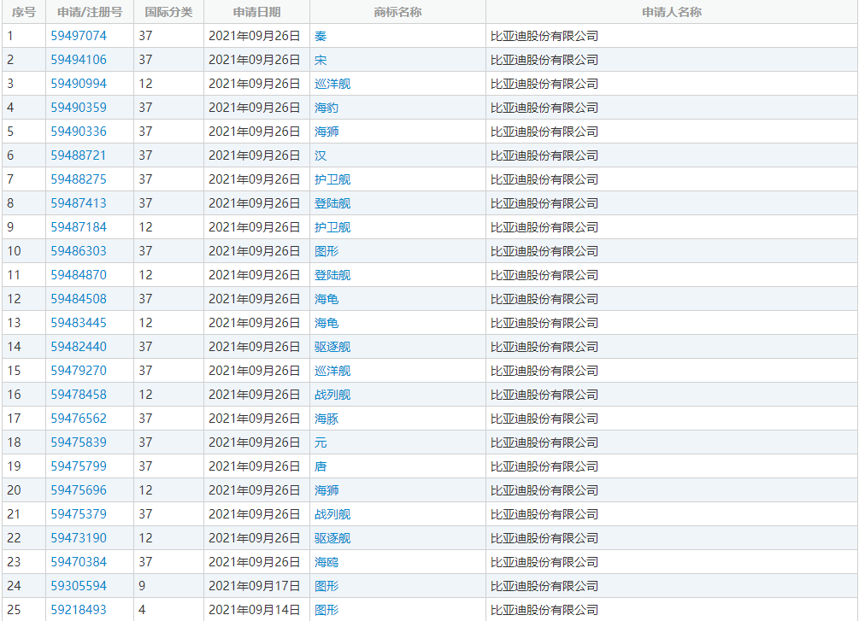Click trademark name 汉 in row 6
859x621 pixels.
point(321,155)
